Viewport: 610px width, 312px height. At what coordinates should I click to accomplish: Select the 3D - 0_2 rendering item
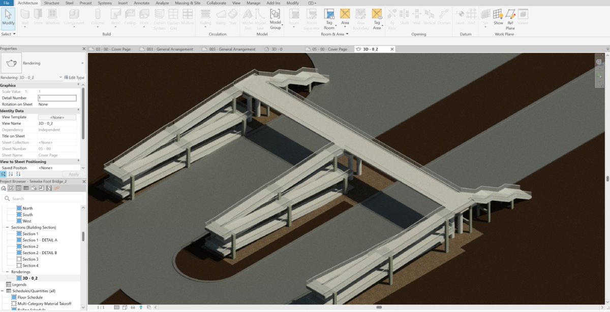click(x=30, y=278)
